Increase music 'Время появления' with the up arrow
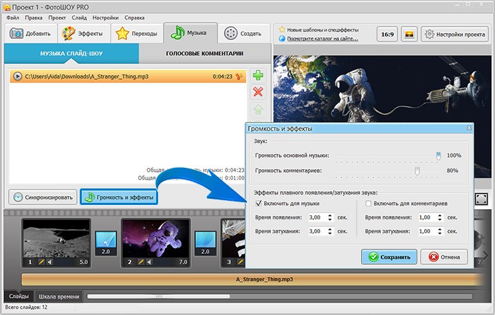495x315 pixels. [330, 215]
